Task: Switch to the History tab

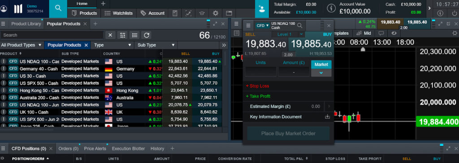Action: pos(157,149)
